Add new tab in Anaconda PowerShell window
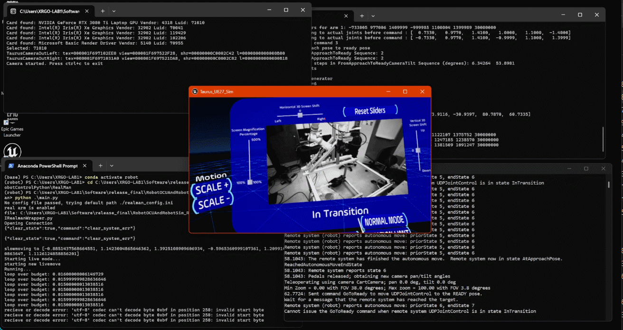The image size is (623, 330). [x=100, y=165]
